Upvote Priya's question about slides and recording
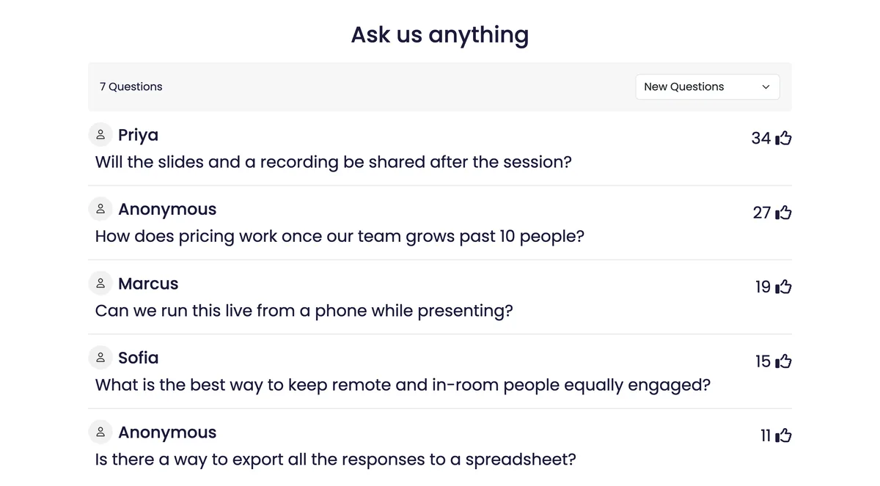The width and height of the screenshot is (880, 486). (x=783, y=138)
